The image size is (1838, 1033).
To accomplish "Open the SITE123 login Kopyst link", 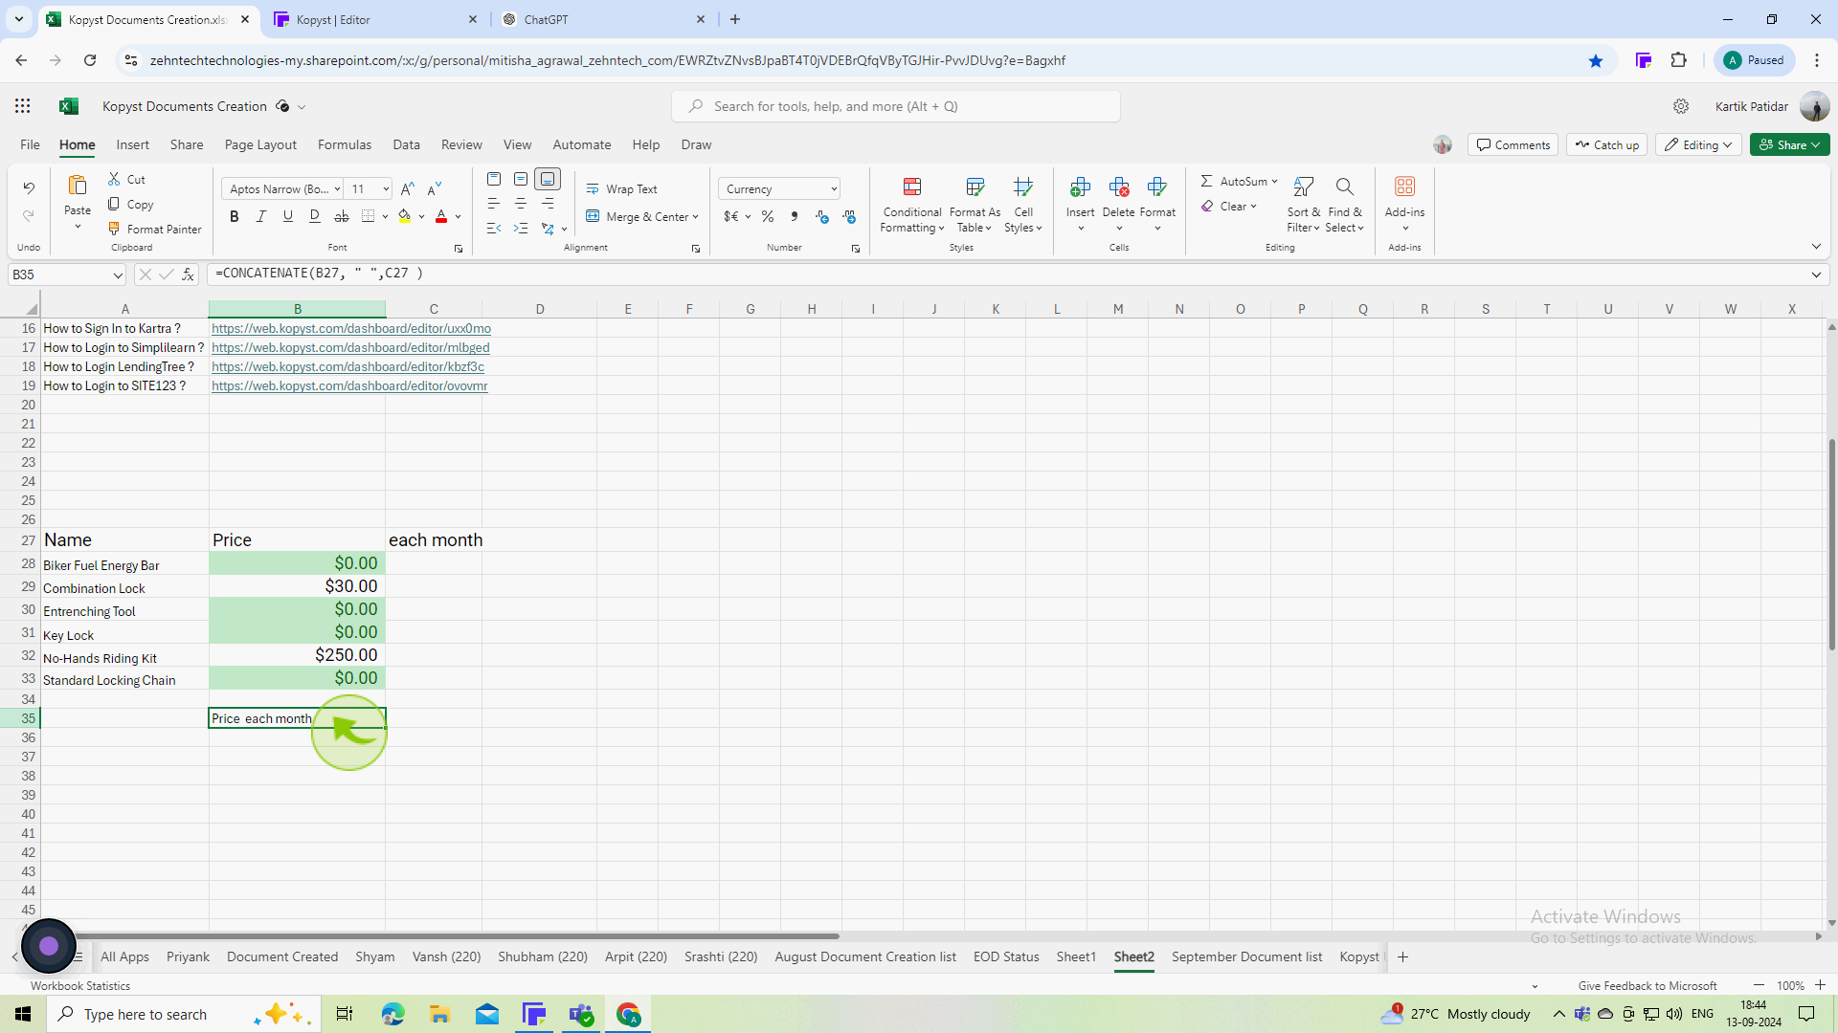I will pos(349,386).
